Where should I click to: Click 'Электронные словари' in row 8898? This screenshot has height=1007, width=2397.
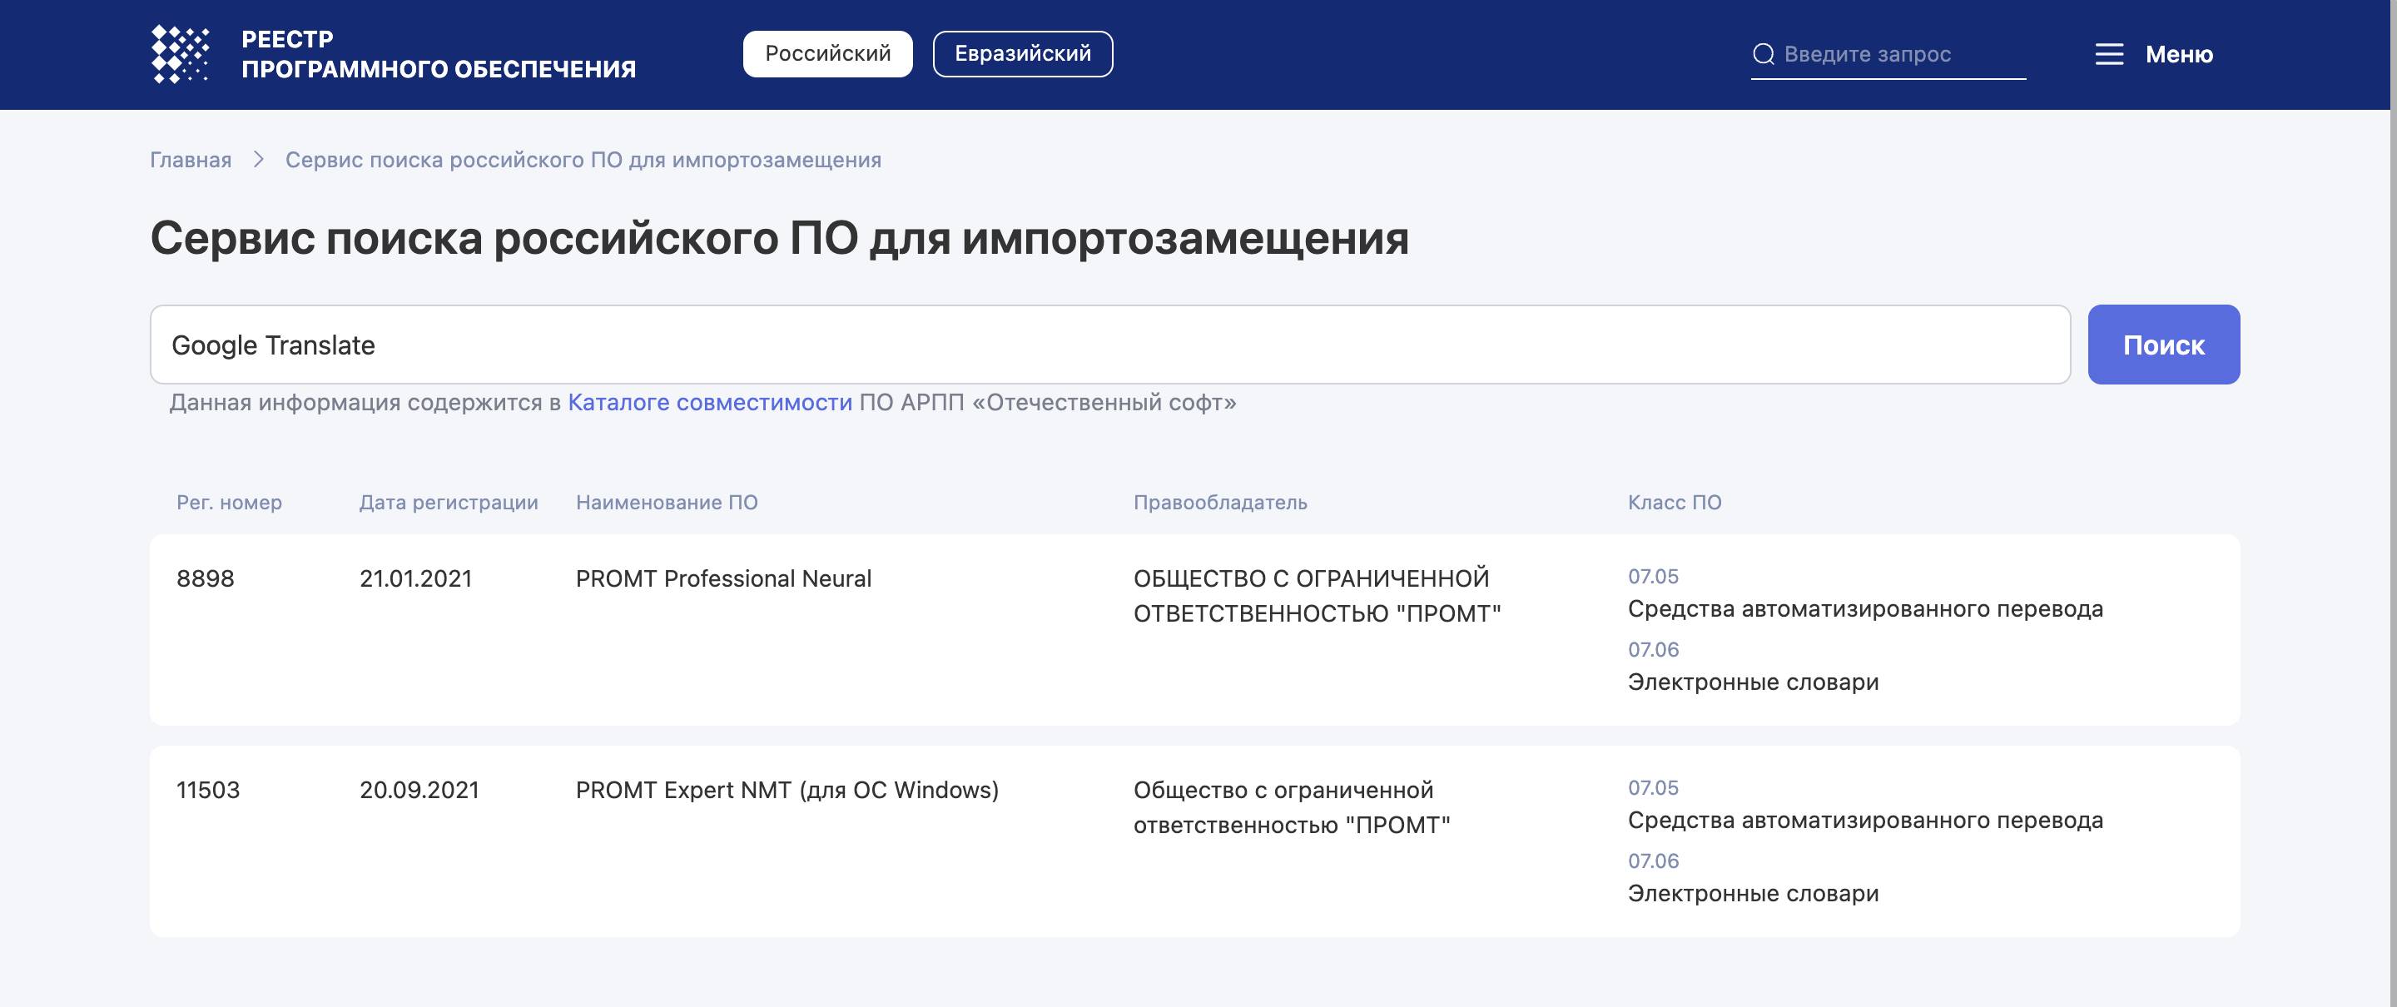tap(1753, 682)
